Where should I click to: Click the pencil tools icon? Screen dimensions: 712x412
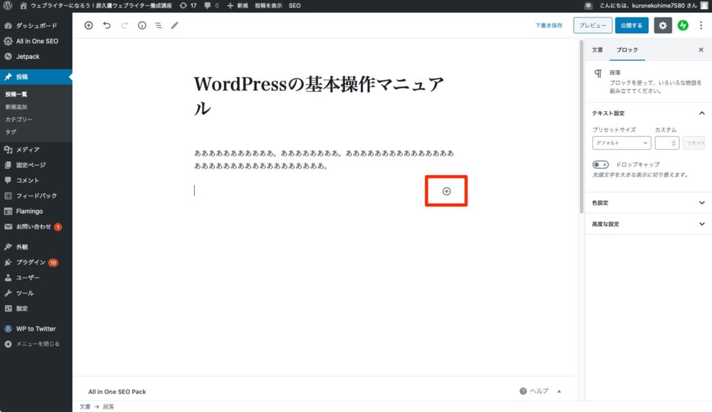coord(175,26)
